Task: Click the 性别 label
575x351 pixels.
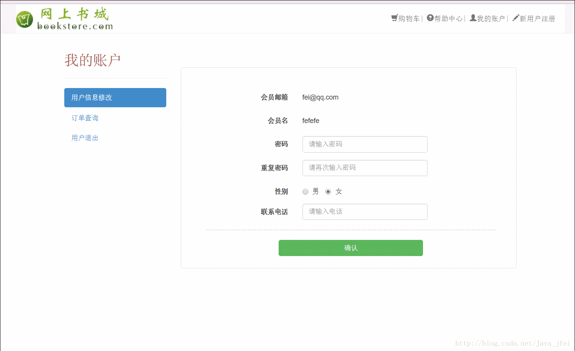Action: (x=281, y=191)
